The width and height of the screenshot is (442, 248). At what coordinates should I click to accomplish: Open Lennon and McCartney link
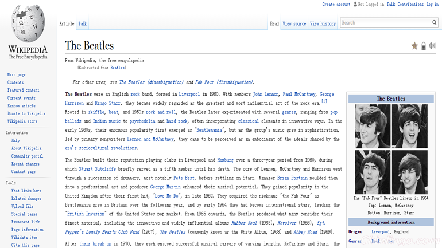(150, 139)
